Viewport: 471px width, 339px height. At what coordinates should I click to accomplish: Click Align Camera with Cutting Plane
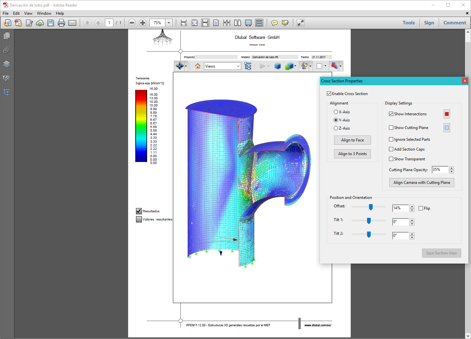click(422, 183)
